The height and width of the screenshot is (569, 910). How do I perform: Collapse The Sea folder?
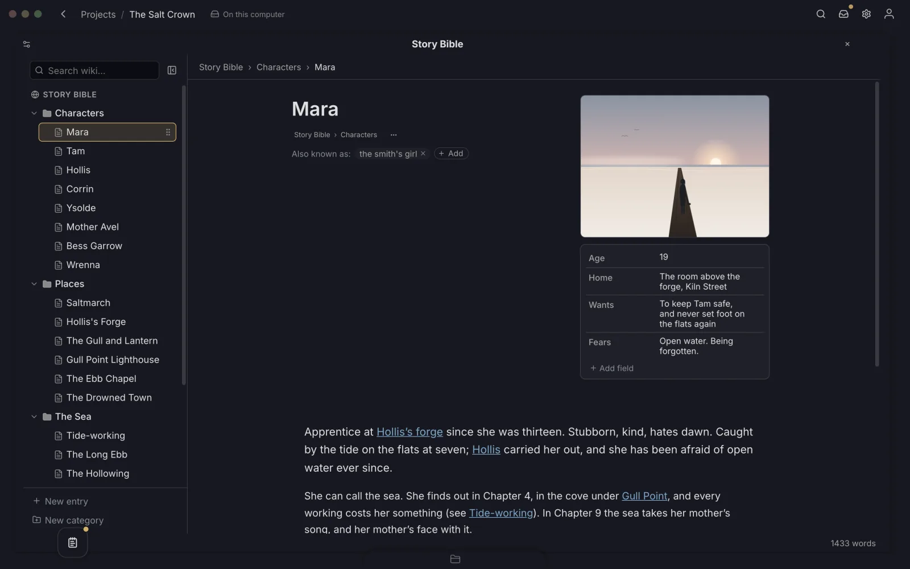(x=34, y=417)
